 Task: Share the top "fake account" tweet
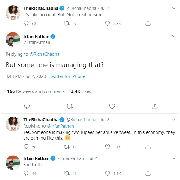[x=148, y=23]
